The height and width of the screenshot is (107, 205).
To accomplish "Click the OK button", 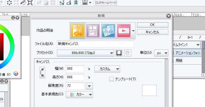I will (152, 25).
